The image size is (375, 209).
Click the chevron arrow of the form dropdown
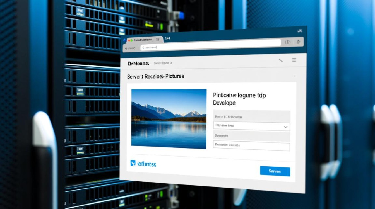pyautogui.click(x=285, y=127)
